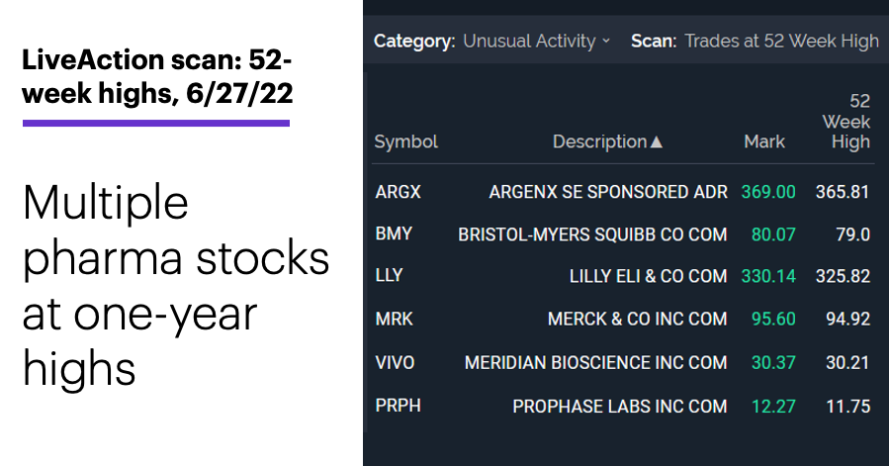This screenshot has height=466, width=890.
Task: Select the LLY ticker symbol
Action: coord(389,276)
